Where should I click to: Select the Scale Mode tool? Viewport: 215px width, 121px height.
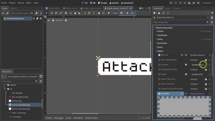coord(61,13)
